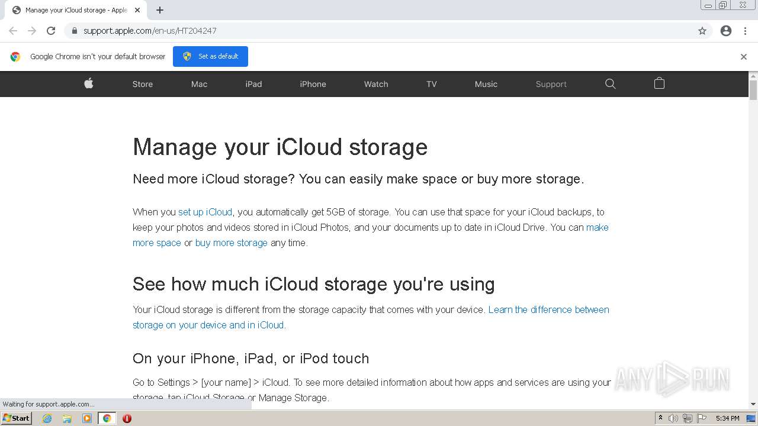The width and height of the screenshot is (758, 426).
Task: Click the Action Center flag icon
Action: click(702, 418)
